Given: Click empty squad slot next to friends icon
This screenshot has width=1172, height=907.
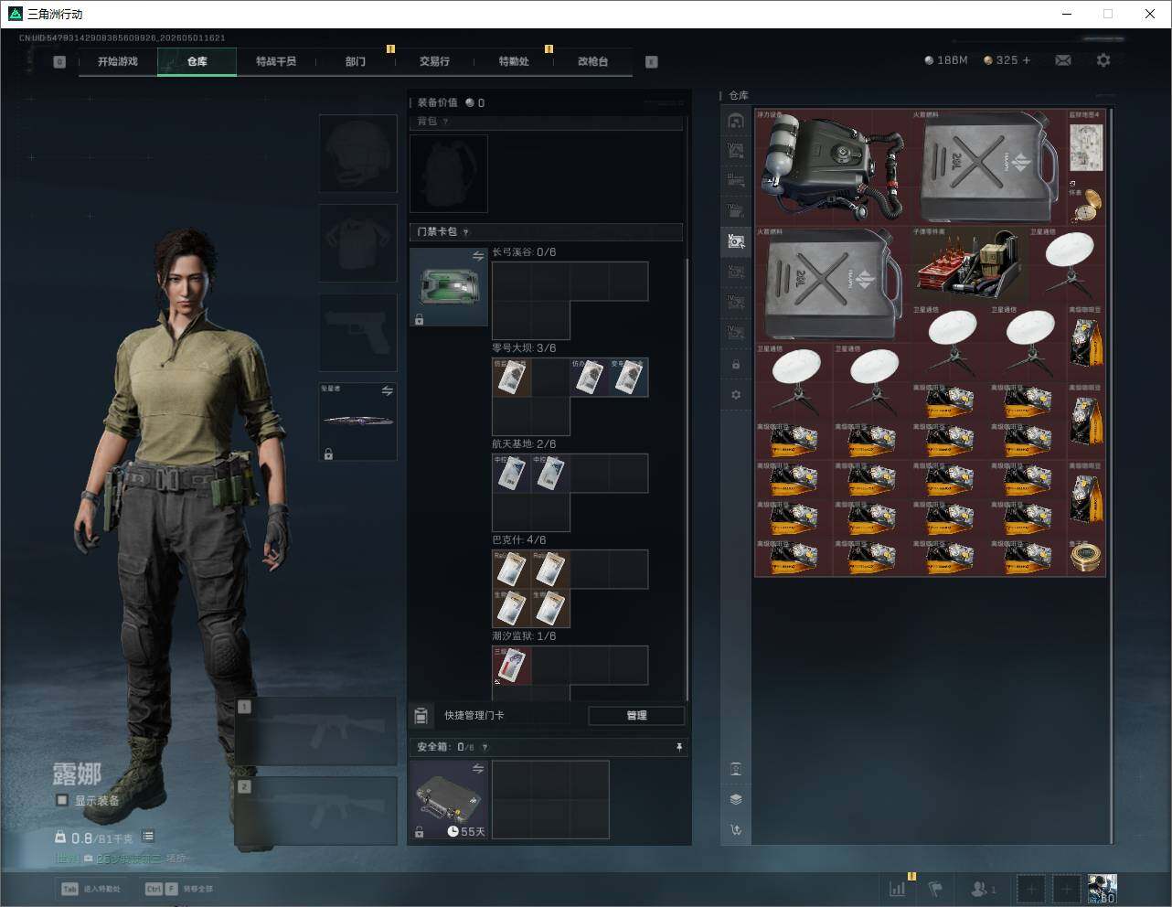Looking at the screenshot, I should (x=1030, y=889).
